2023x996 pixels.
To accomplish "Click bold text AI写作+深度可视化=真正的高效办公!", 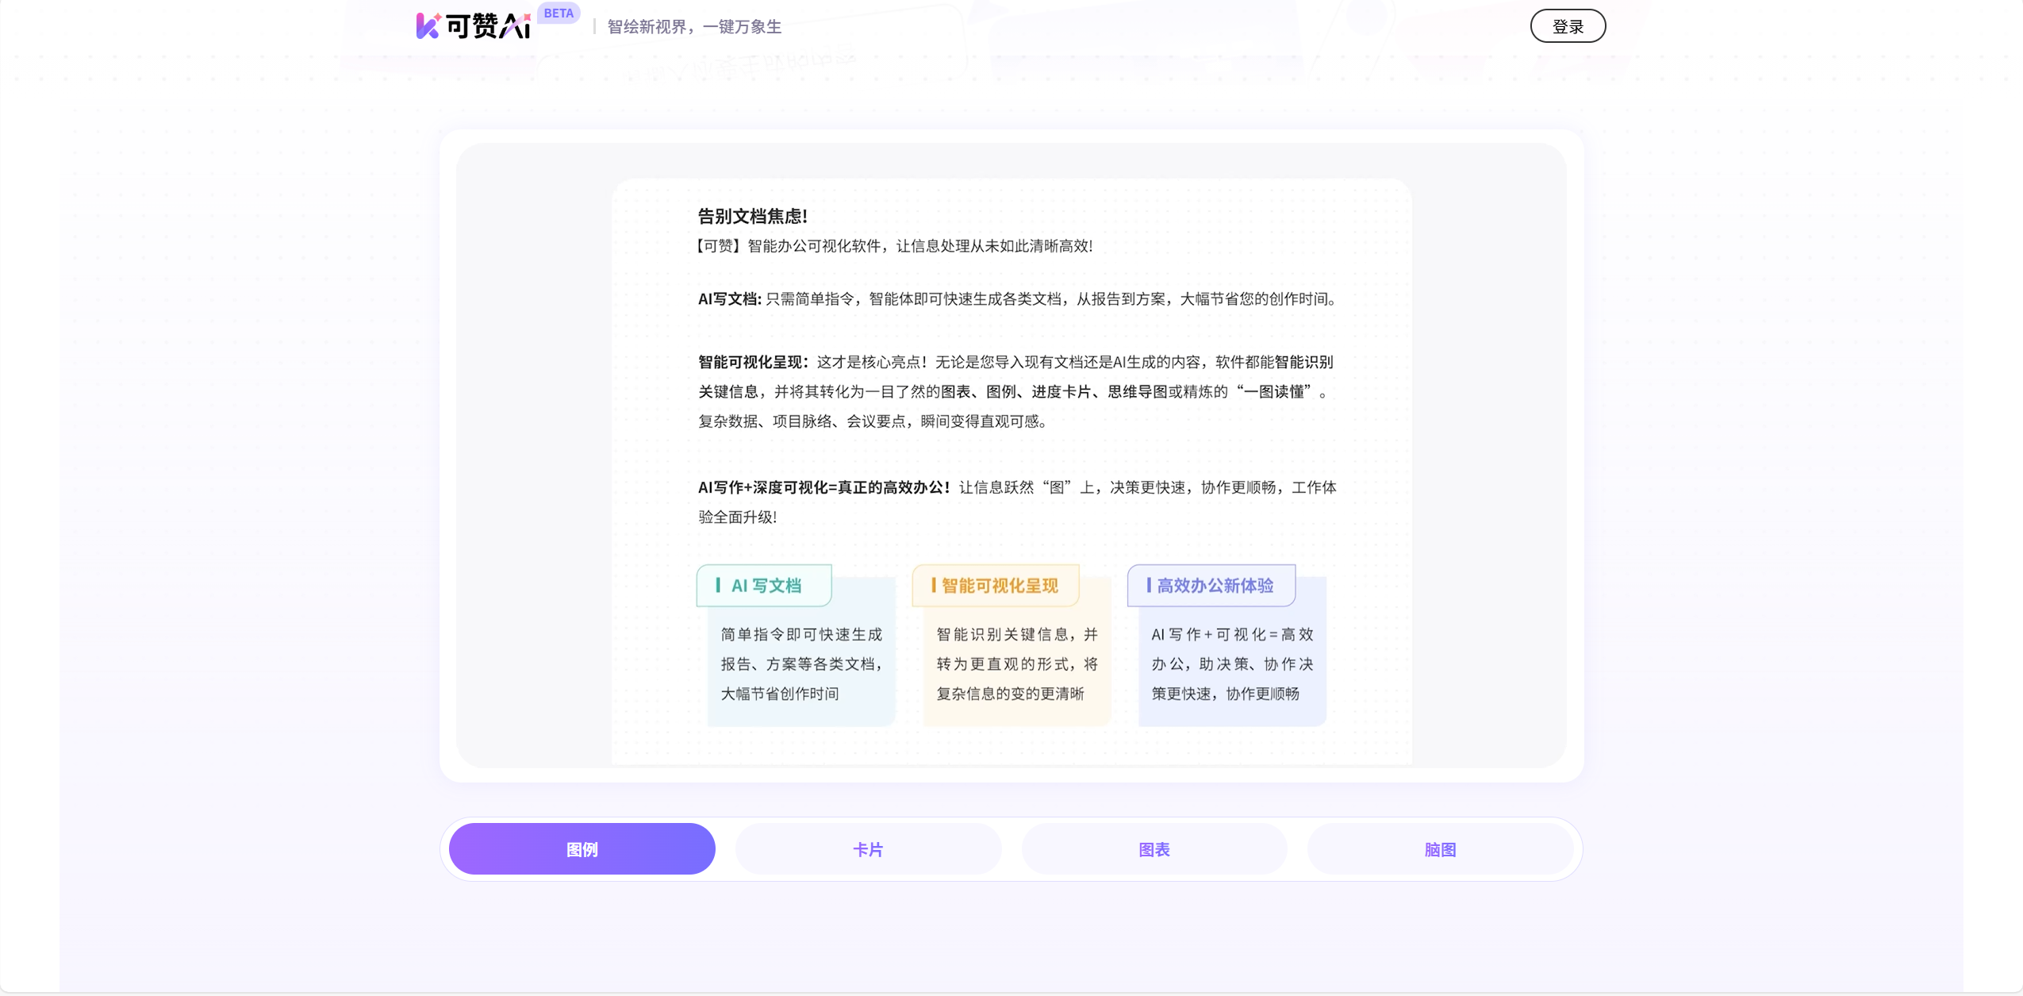I will [x=823, y=487].
